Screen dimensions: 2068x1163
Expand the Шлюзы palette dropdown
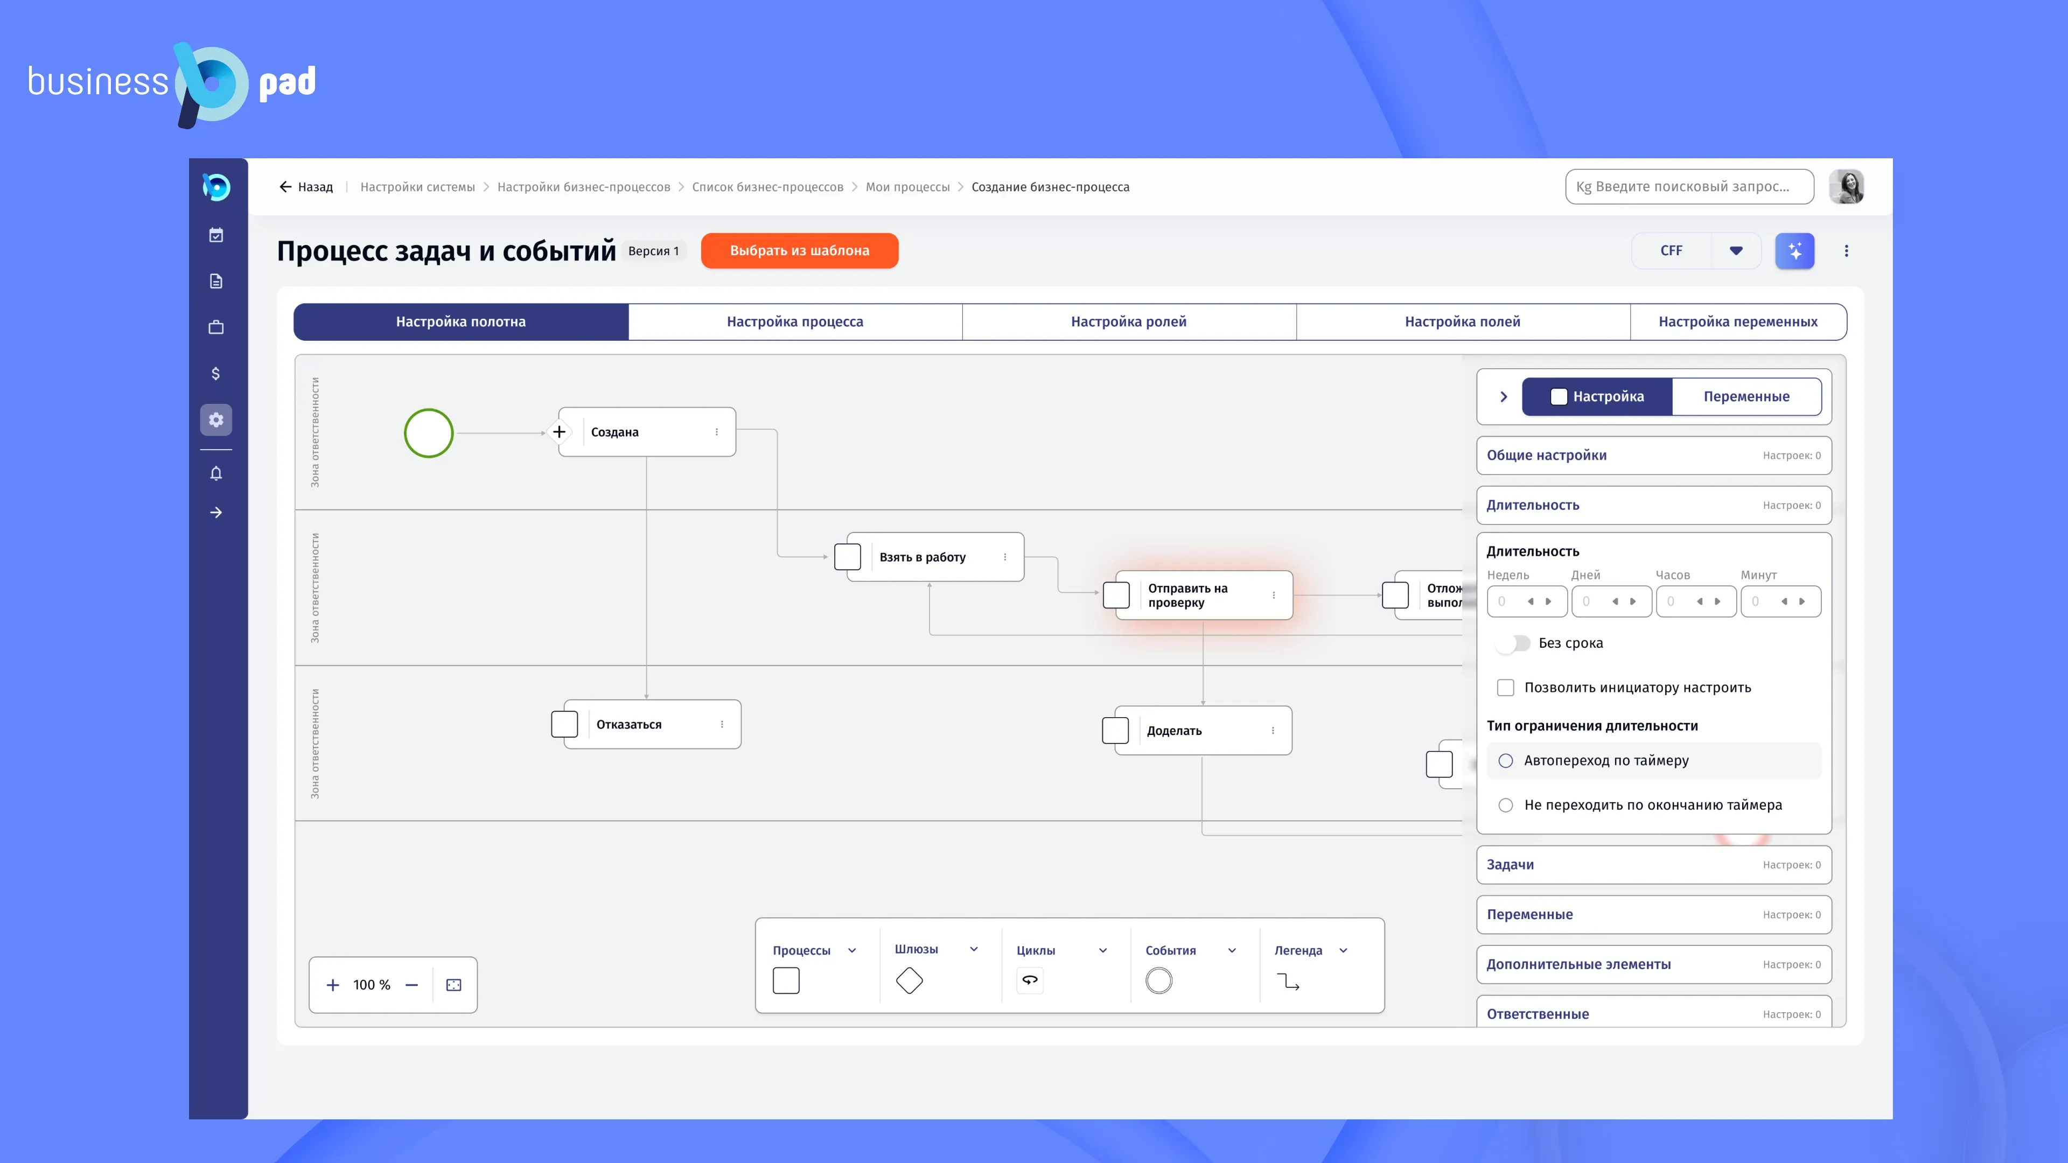click(x=974, y=949)
